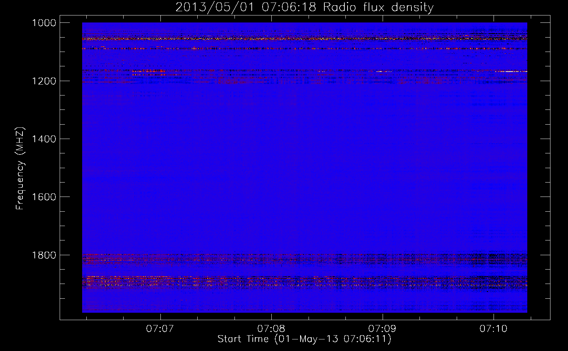This screenshot has width=568, height=351.
Task: Click the 1400 frequency tick label
Action: coord(44,139)
